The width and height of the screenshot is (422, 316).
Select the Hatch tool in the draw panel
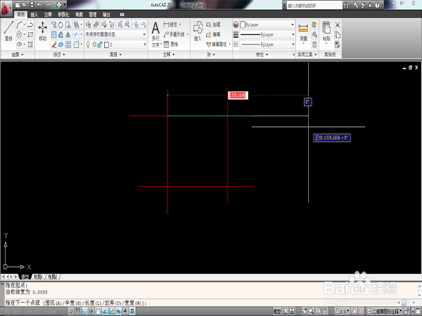30,44
